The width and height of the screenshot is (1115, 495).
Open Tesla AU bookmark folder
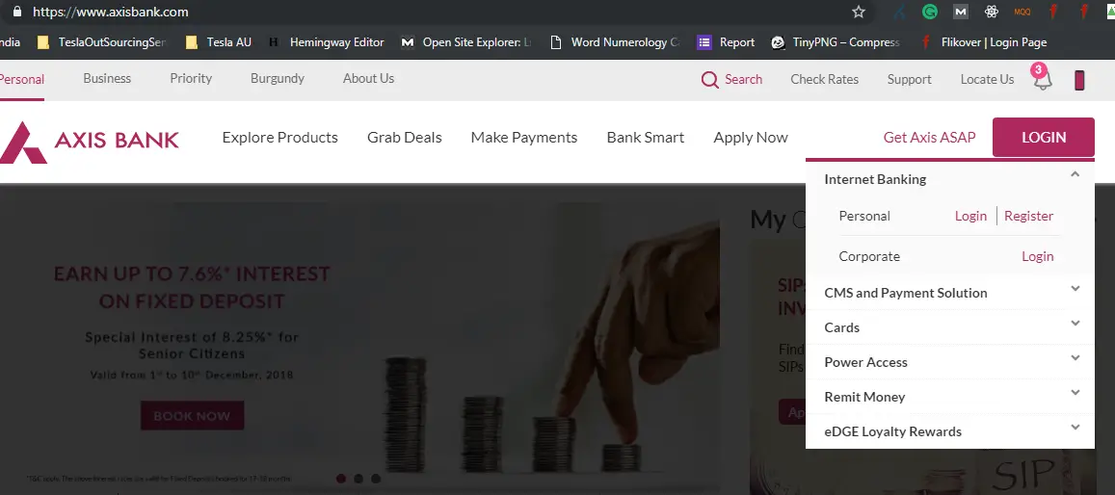[219, 42]
